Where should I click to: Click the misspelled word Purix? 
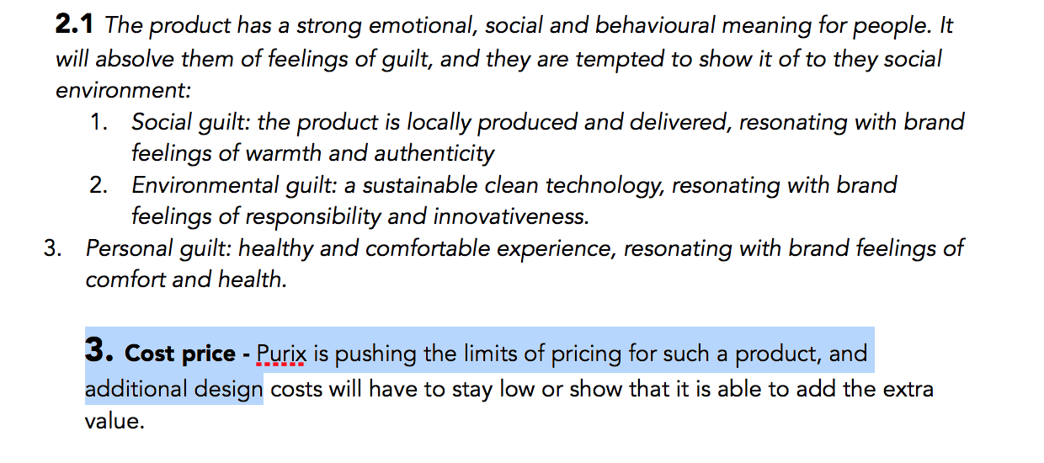pyautogui.click(x=280, y=354)
